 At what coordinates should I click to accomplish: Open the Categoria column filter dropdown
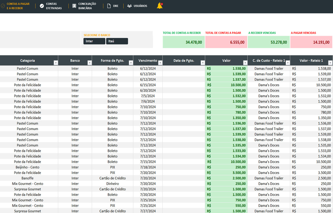(56, 63)
